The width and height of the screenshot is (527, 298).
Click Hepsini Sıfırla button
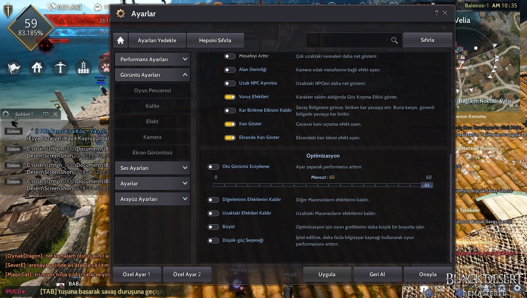pyautogui.click(x=215, y=40)
